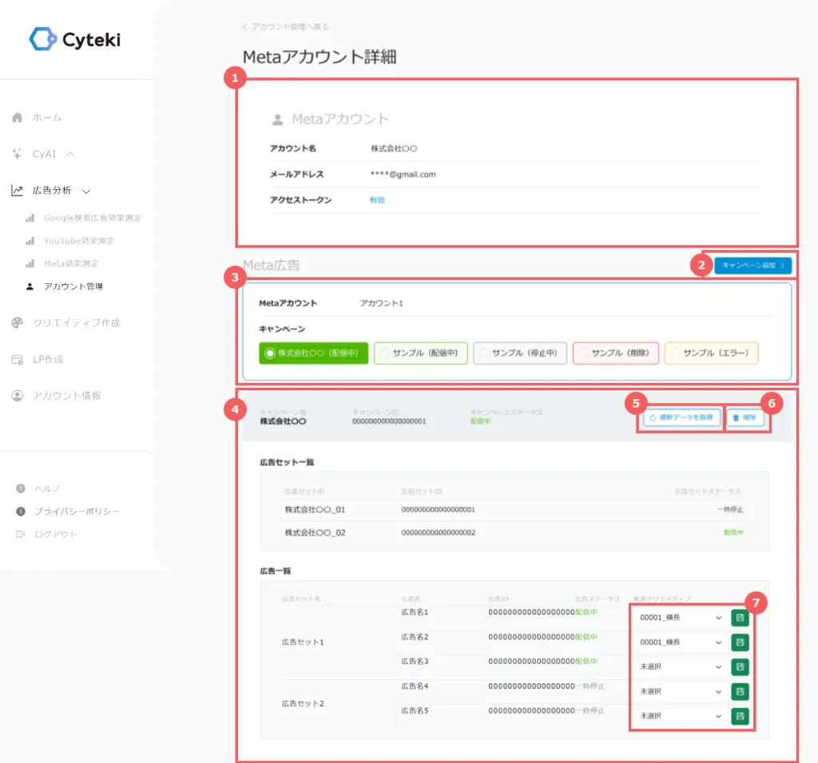Click info icon beside プライバシーポリシー
The image size is (818, 763).
[x=21, y=512]
